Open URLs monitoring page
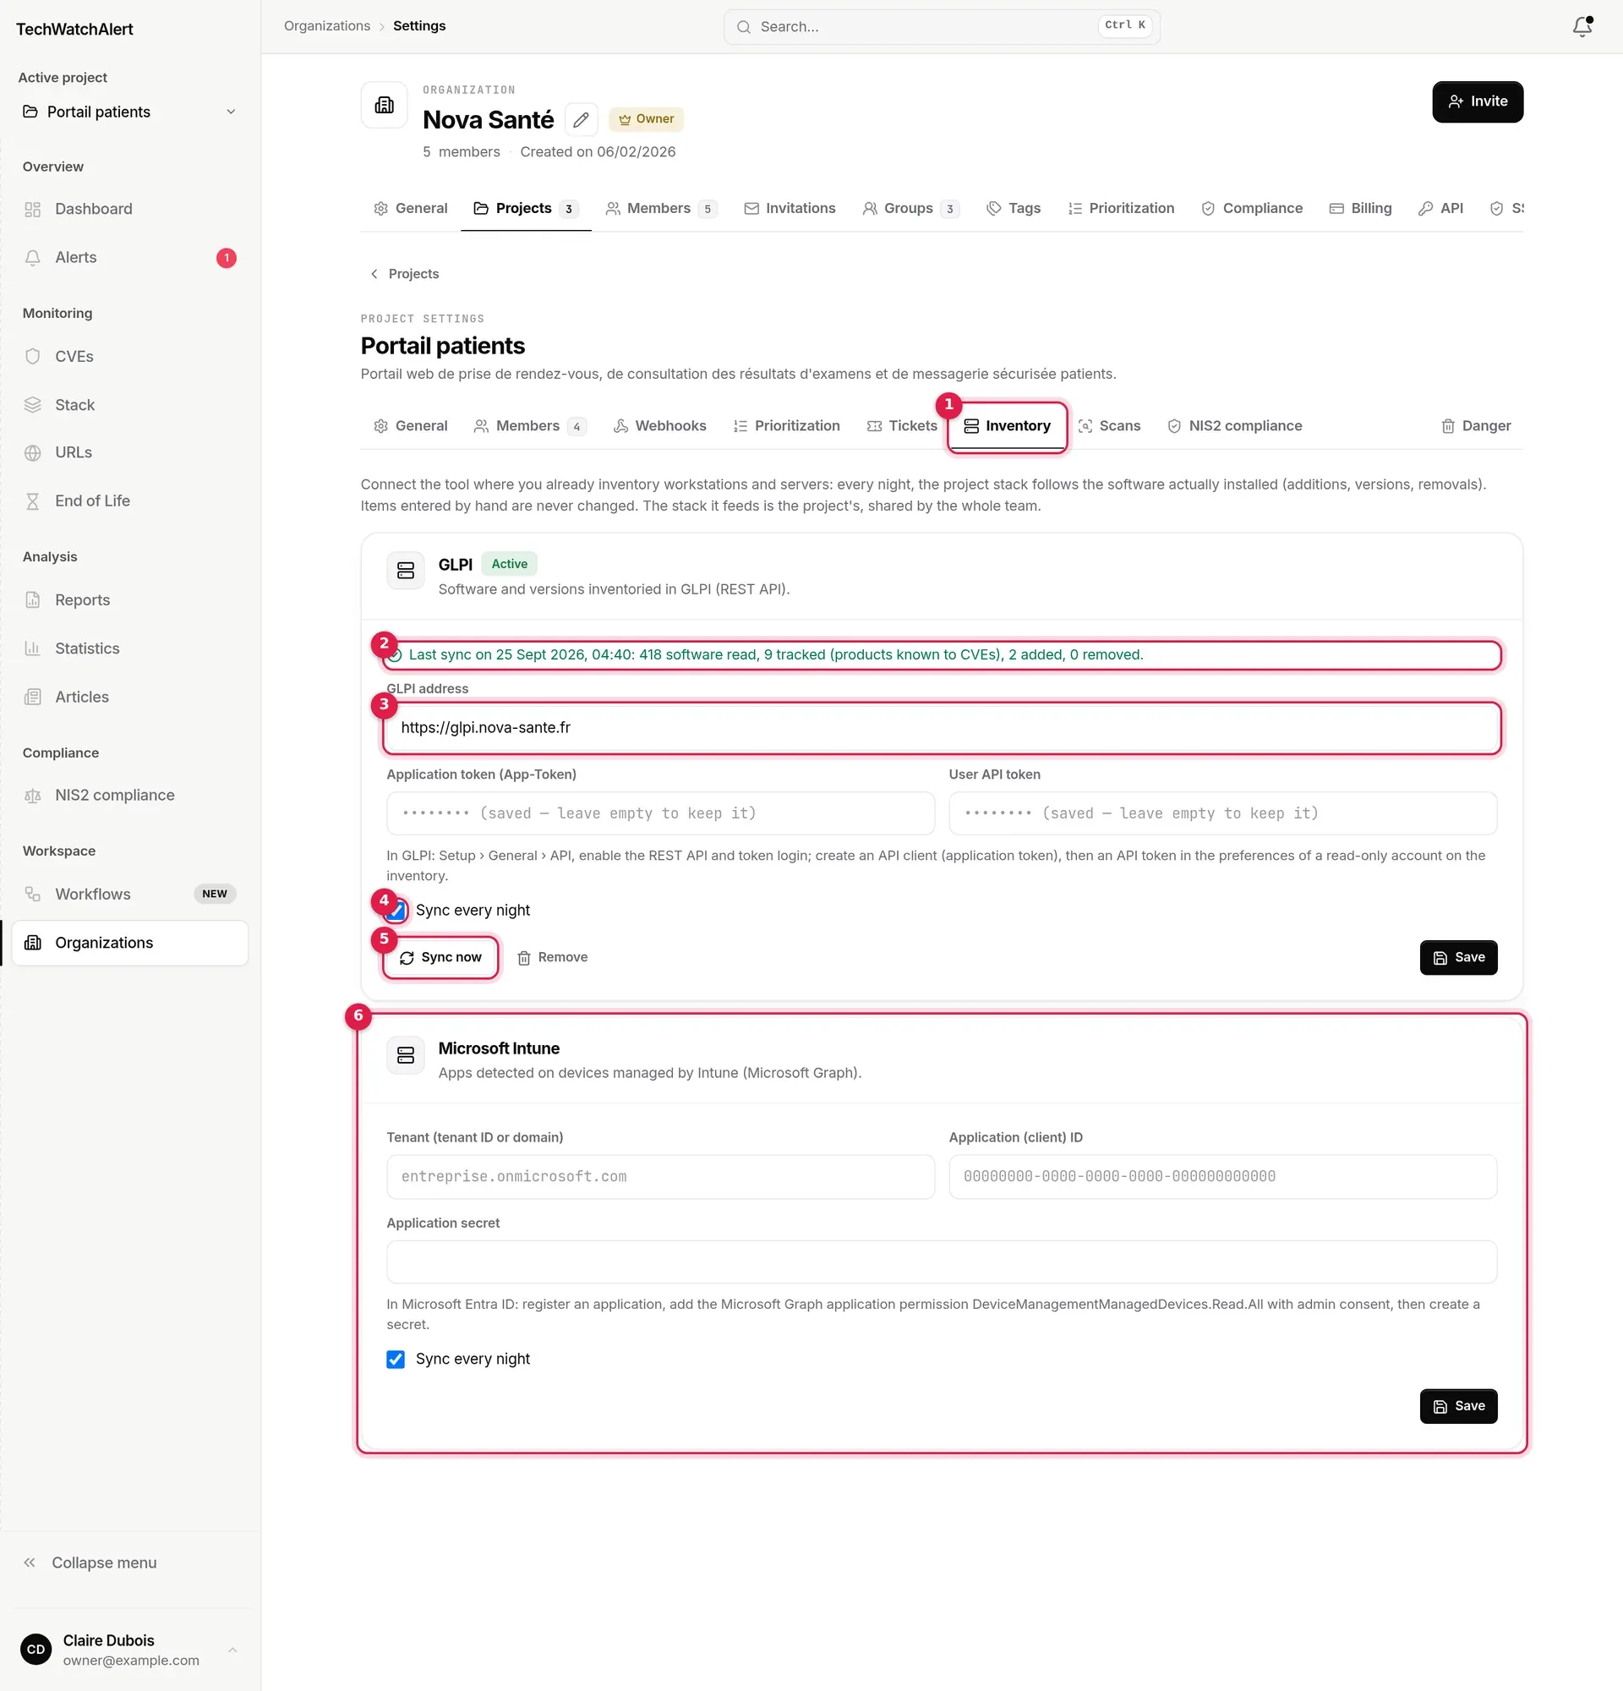This screenshot has height=1691, width=1623. tap(130, 452)
